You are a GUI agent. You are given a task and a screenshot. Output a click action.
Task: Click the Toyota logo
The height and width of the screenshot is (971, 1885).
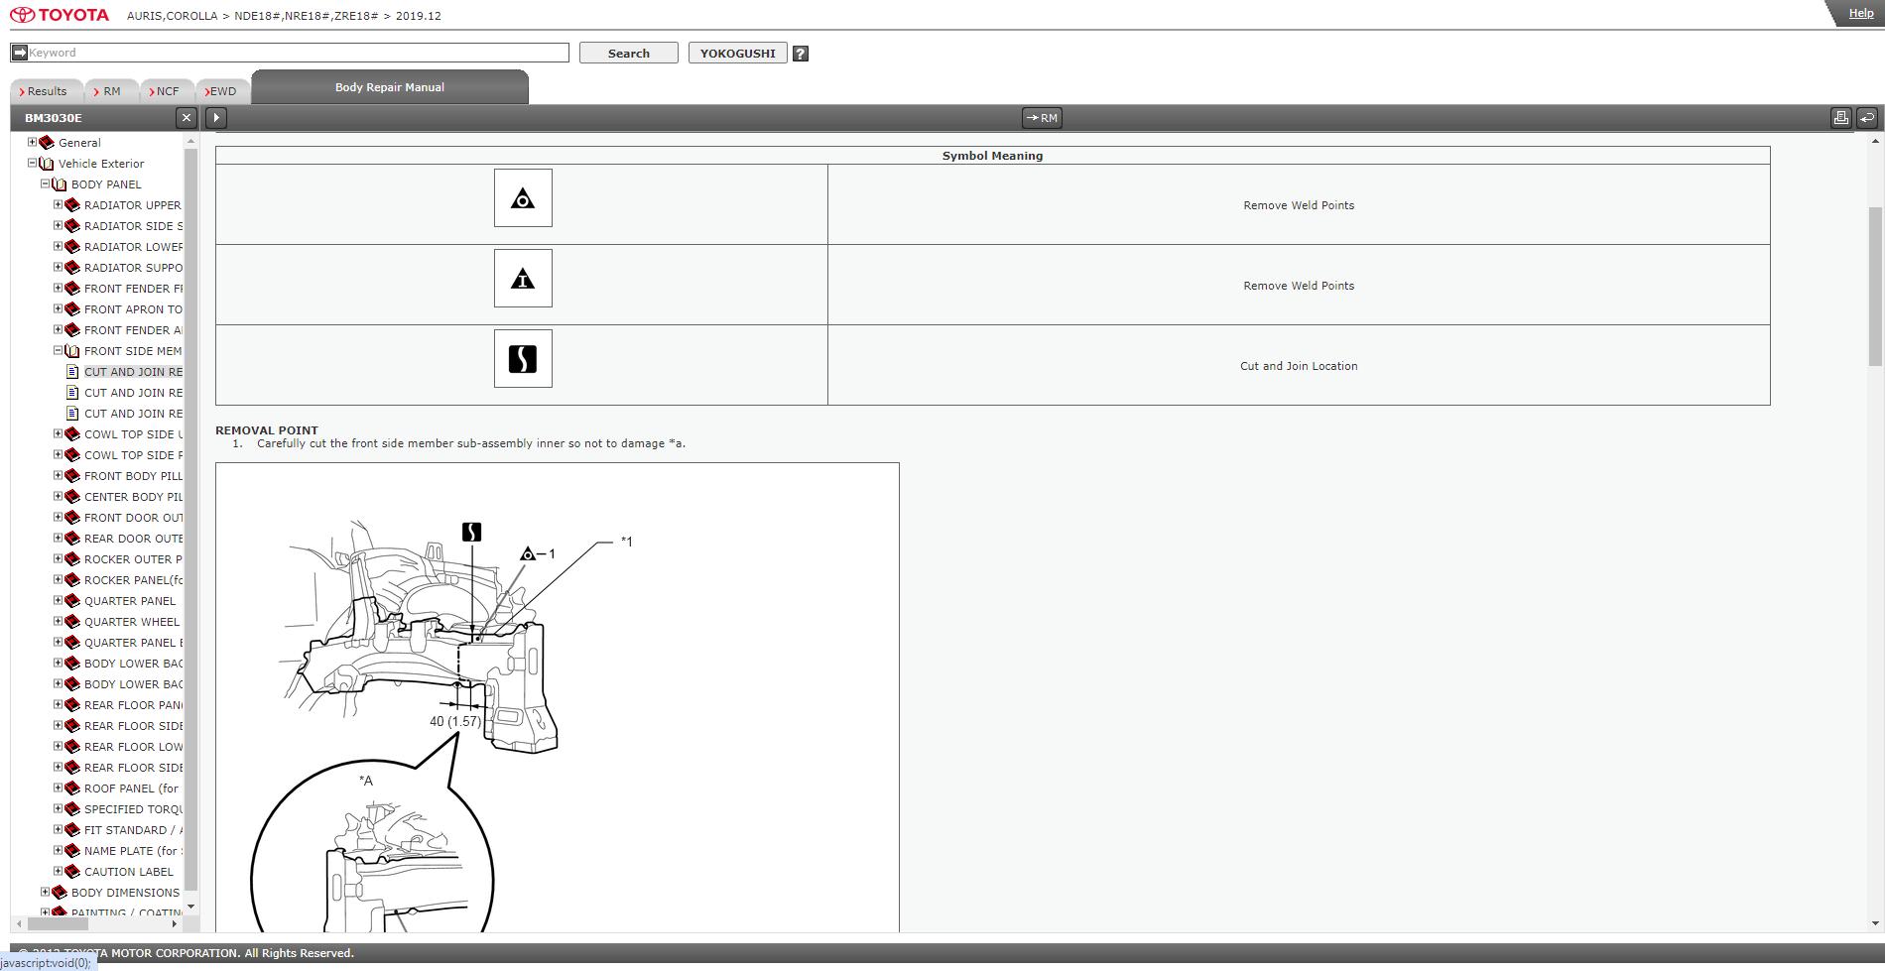60,15
